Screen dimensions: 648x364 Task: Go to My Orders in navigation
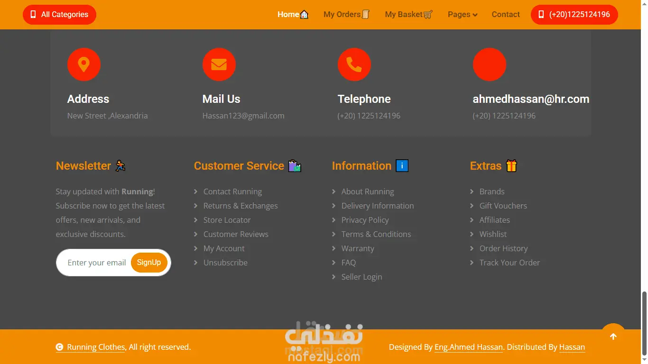[346, 15]
